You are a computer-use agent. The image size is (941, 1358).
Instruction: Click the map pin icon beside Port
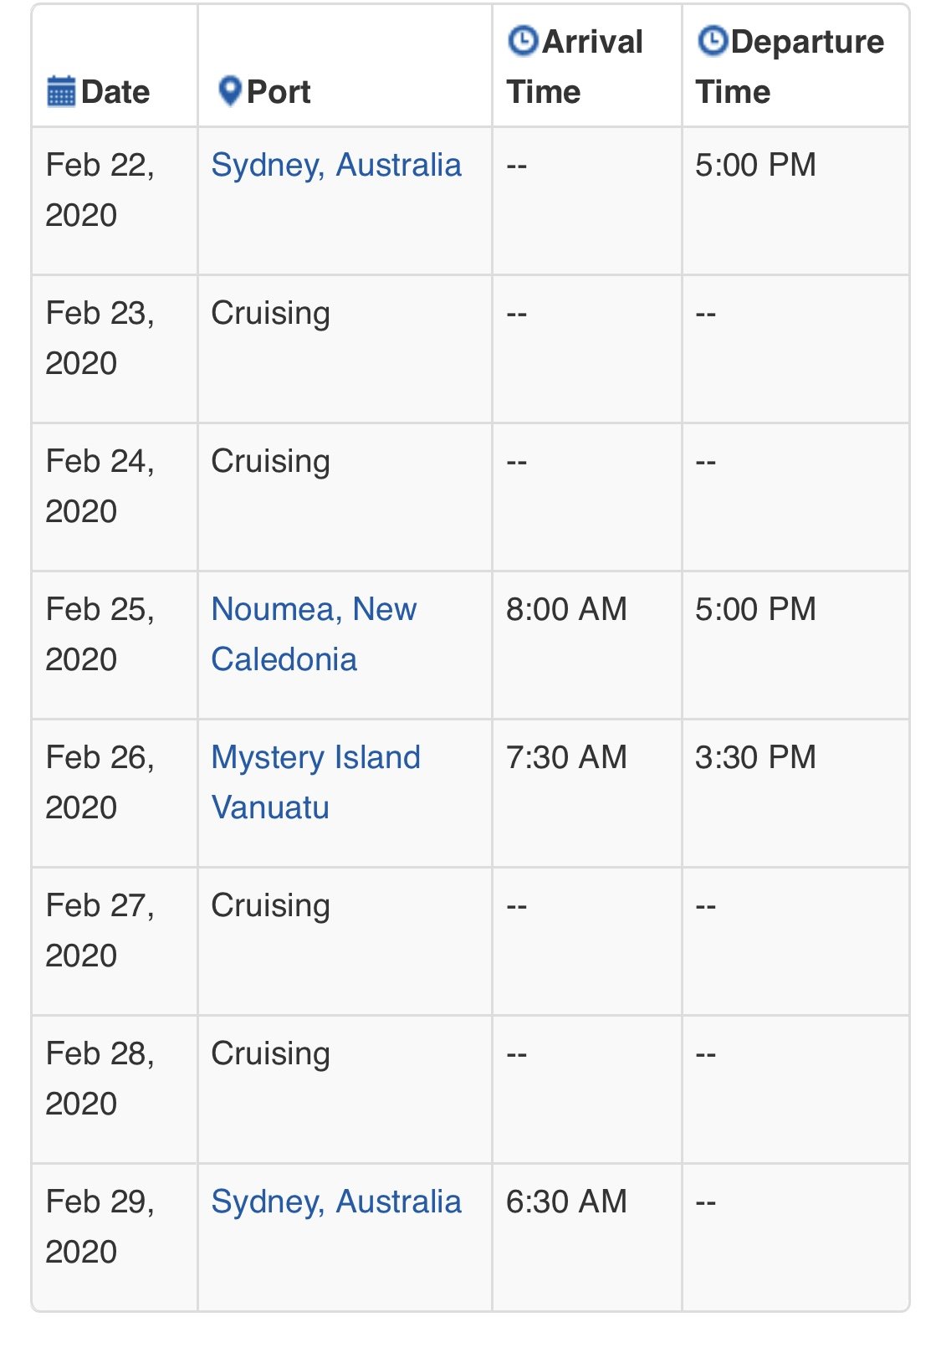tap(229, 90)
